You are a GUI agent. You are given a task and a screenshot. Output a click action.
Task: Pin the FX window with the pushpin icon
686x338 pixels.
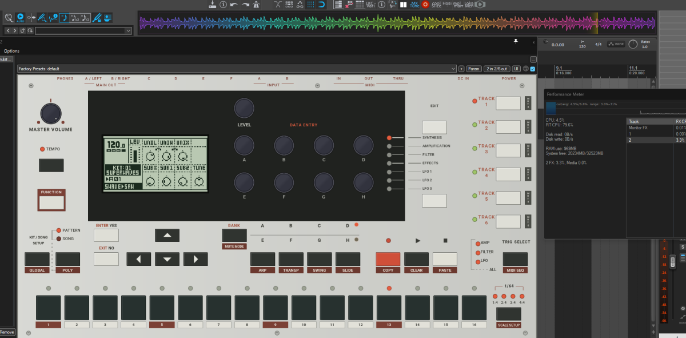pos(516,41)
